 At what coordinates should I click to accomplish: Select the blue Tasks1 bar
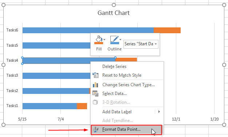click(50, 106)
